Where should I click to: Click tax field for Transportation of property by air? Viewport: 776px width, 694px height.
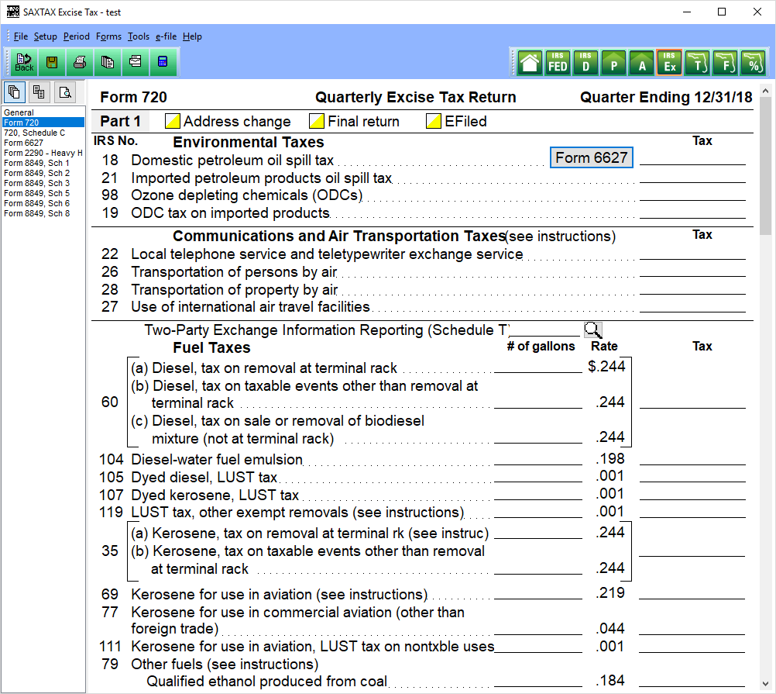pyautogui.click(x=692, y=288)
